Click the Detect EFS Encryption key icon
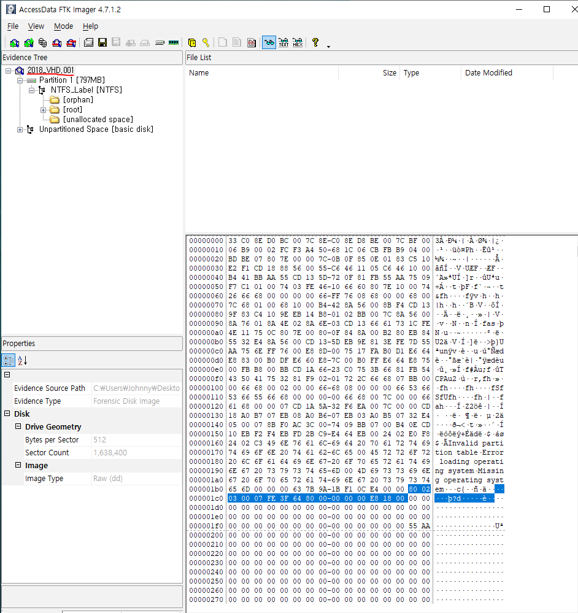 click(206, 42)
